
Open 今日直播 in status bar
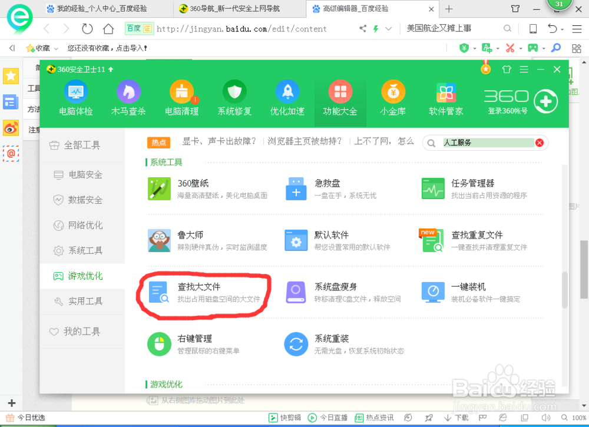[327, 418]
